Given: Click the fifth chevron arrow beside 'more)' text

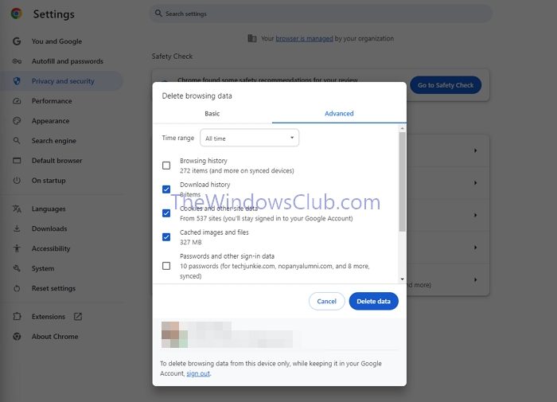Looking at the screenshot, I should [475, 279].
